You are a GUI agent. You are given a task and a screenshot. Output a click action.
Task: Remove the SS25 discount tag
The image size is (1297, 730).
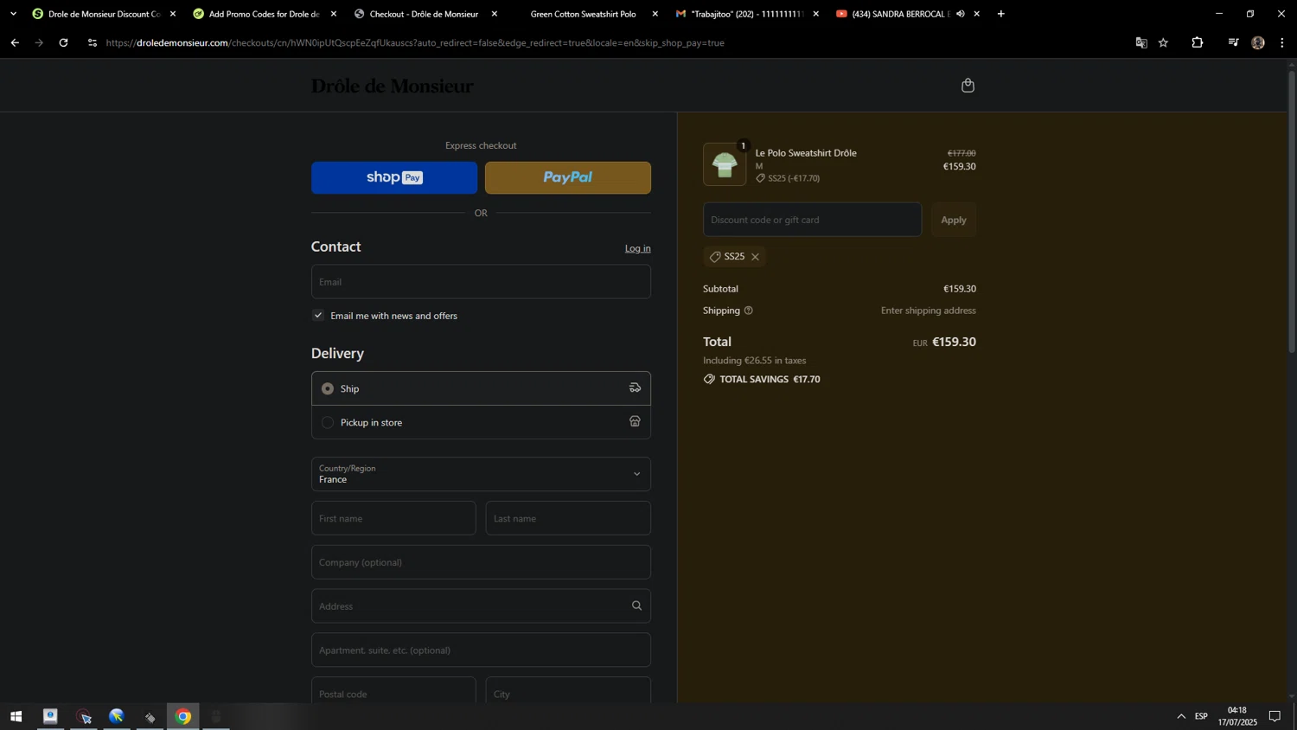coord(755,257)
